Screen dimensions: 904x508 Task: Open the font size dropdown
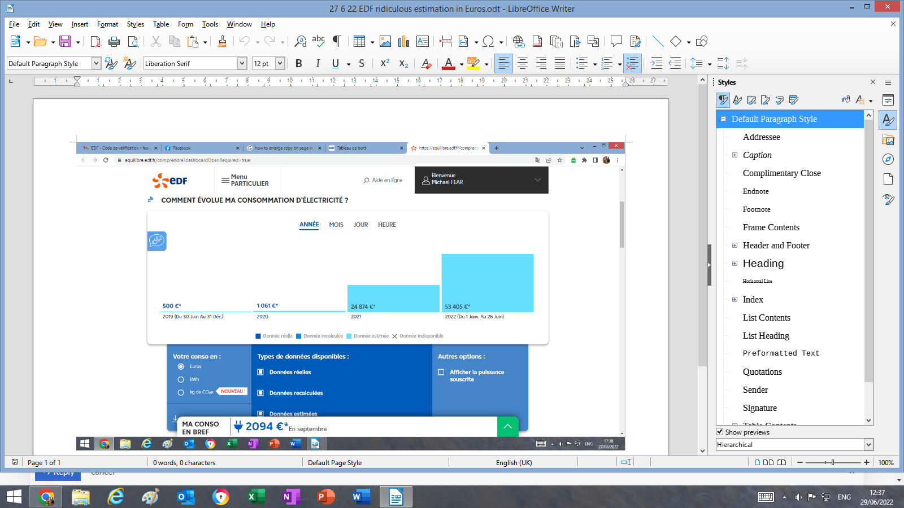280,64
